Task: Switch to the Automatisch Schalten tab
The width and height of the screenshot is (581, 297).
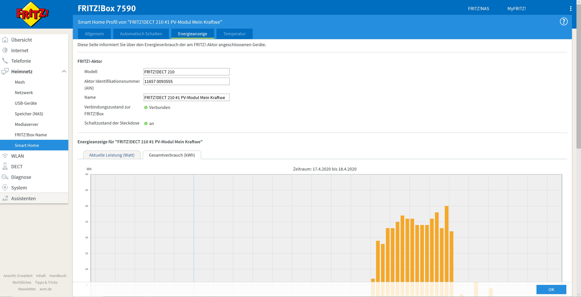Action: click(141, 34)
